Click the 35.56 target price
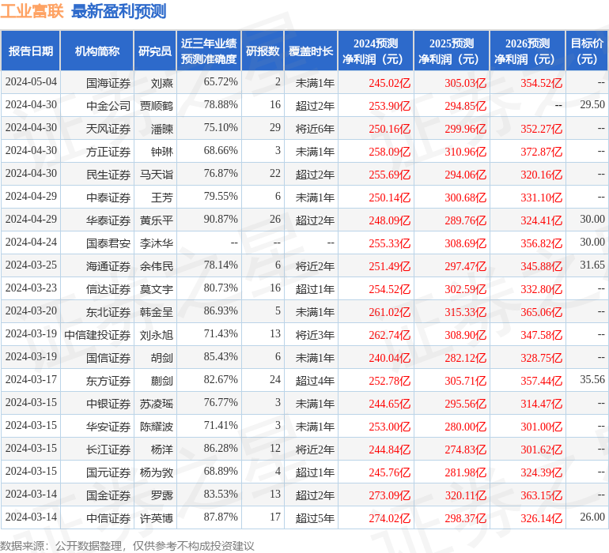 coord(592,379)
